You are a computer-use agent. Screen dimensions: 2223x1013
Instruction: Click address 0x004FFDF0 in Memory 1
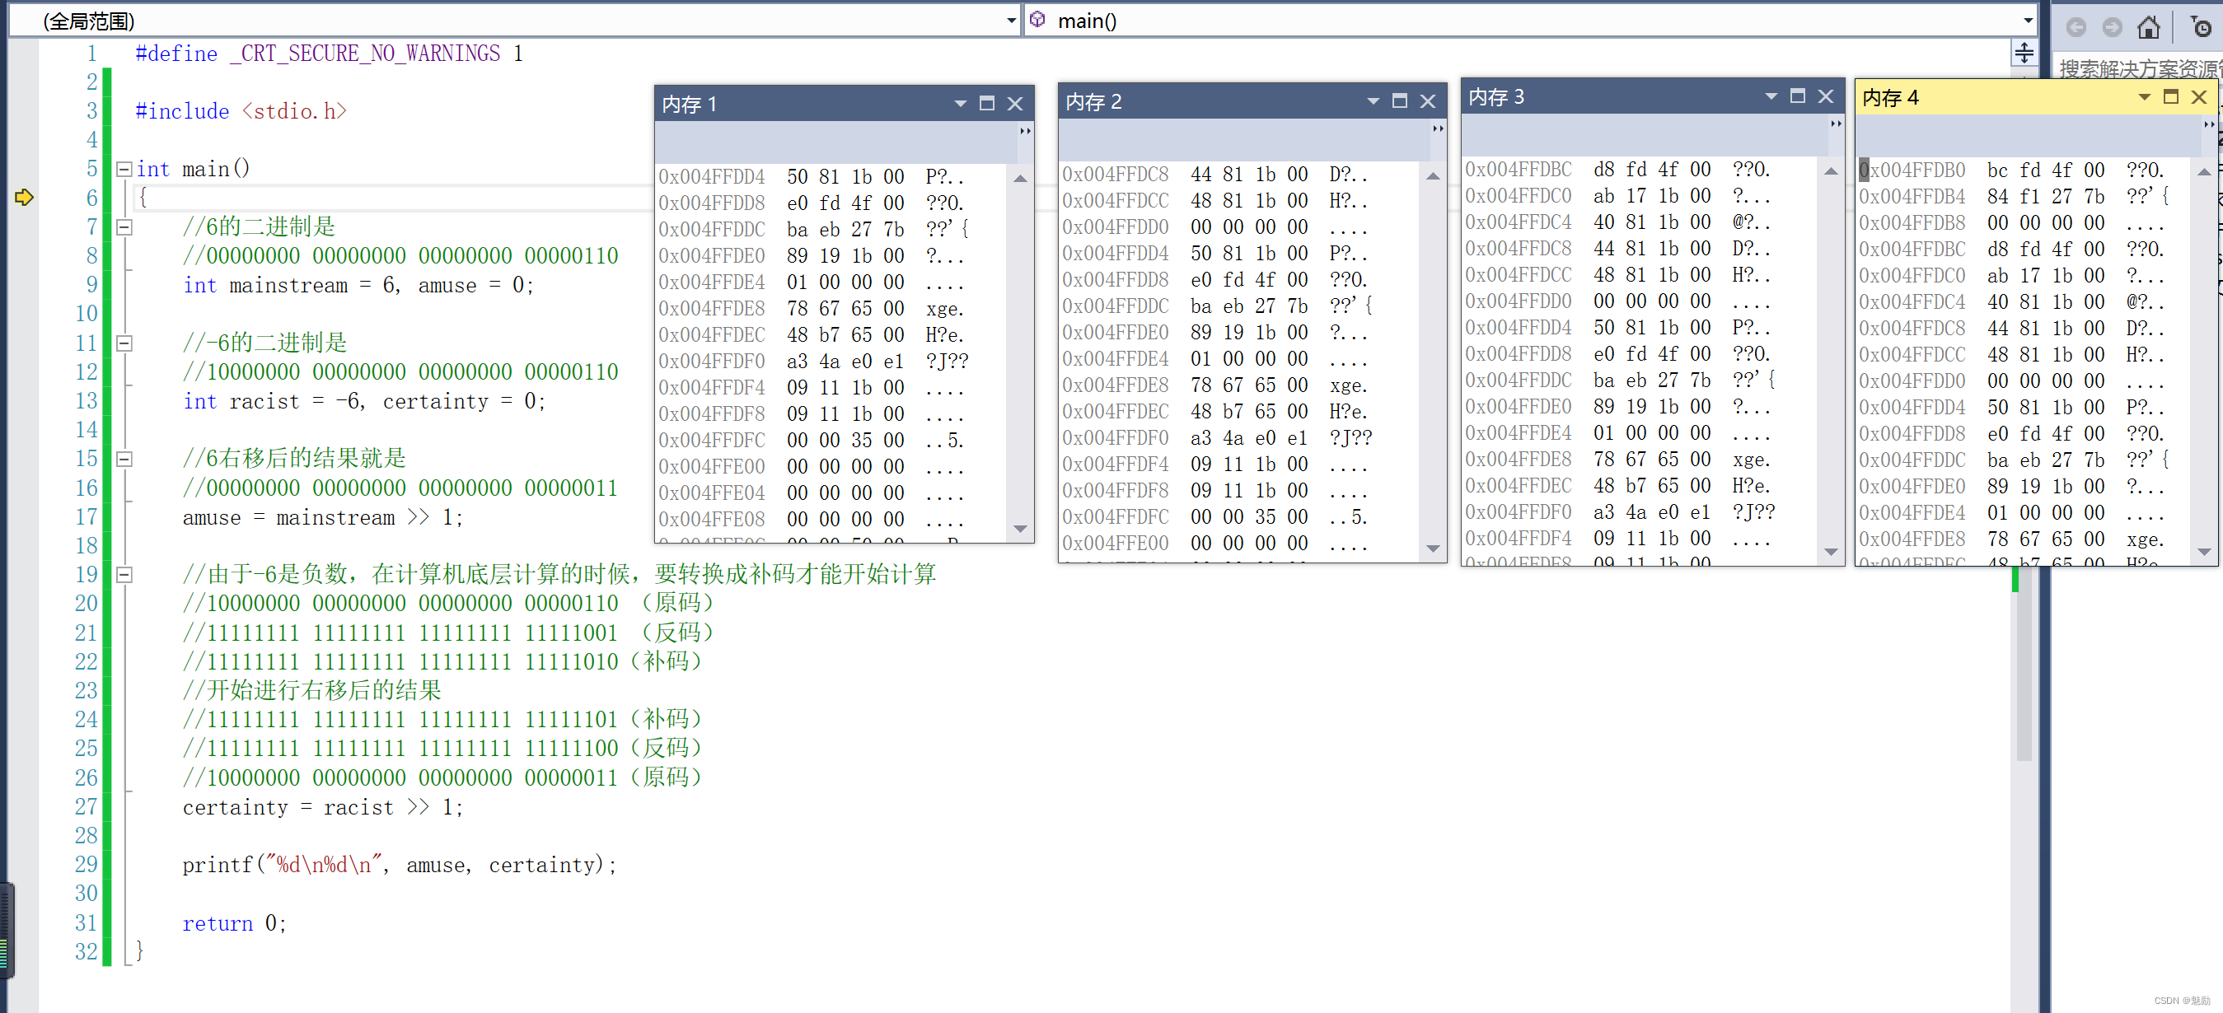click(712, 362)
